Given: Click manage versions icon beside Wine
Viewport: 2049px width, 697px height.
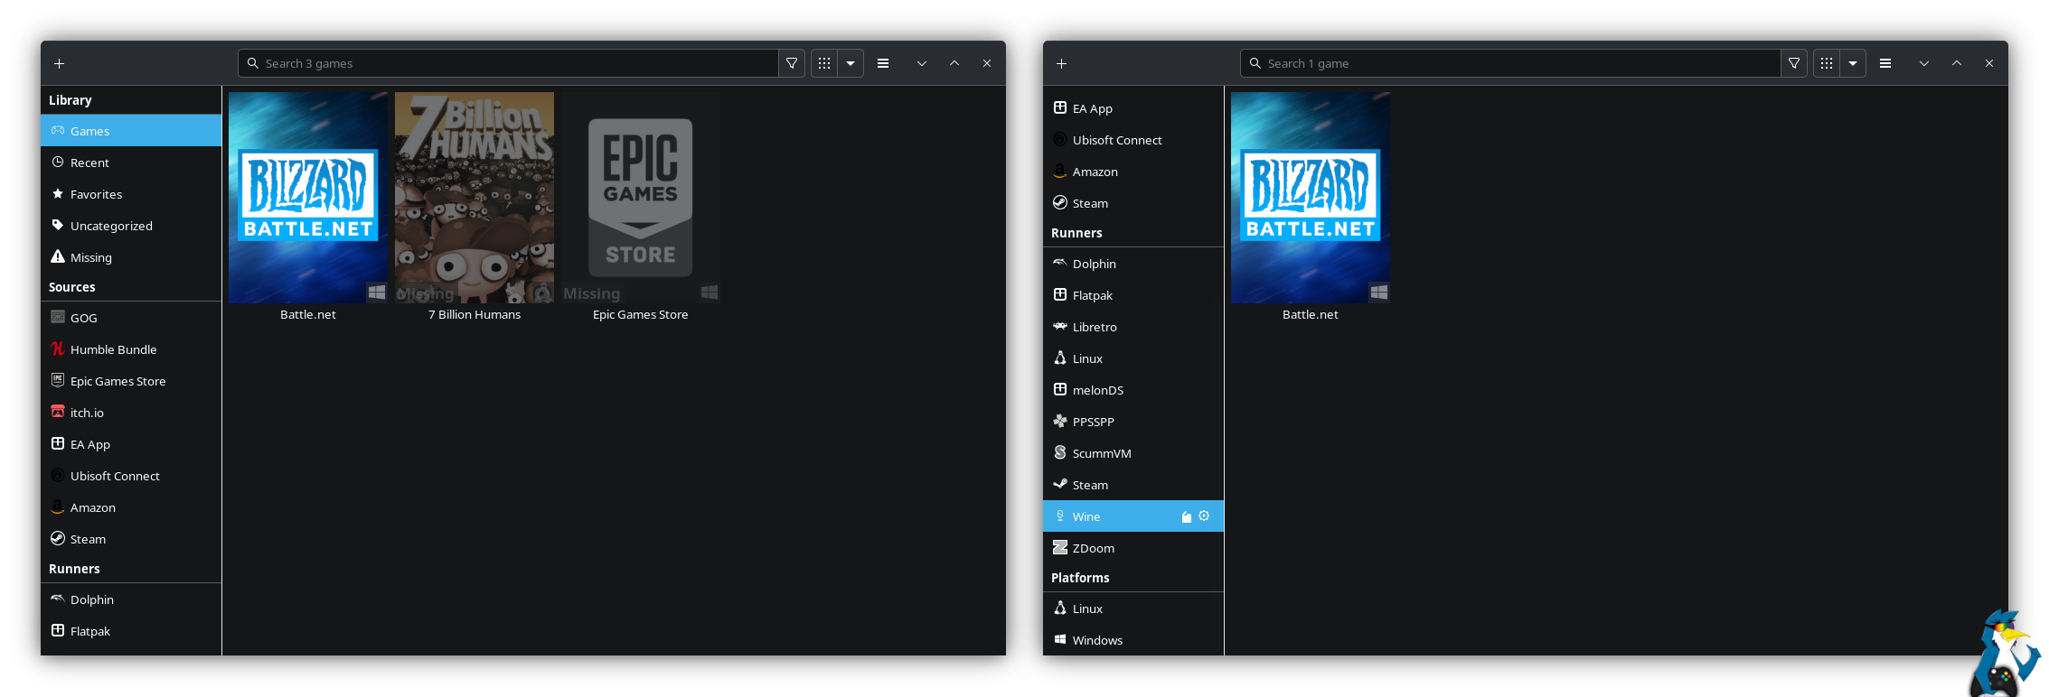Looking at the screenshot, I should pos(1186,516).
